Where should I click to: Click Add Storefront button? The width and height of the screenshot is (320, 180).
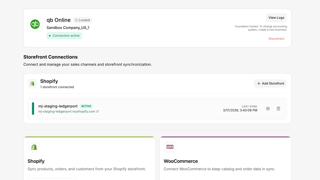271,83
